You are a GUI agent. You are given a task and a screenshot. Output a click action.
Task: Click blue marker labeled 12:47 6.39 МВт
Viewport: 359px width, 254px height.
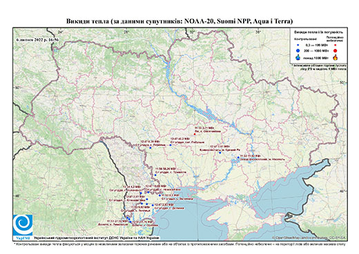(151, 148)
